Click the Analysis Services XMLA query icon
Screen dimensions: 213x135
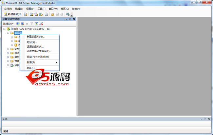click(x=41, y=14)
